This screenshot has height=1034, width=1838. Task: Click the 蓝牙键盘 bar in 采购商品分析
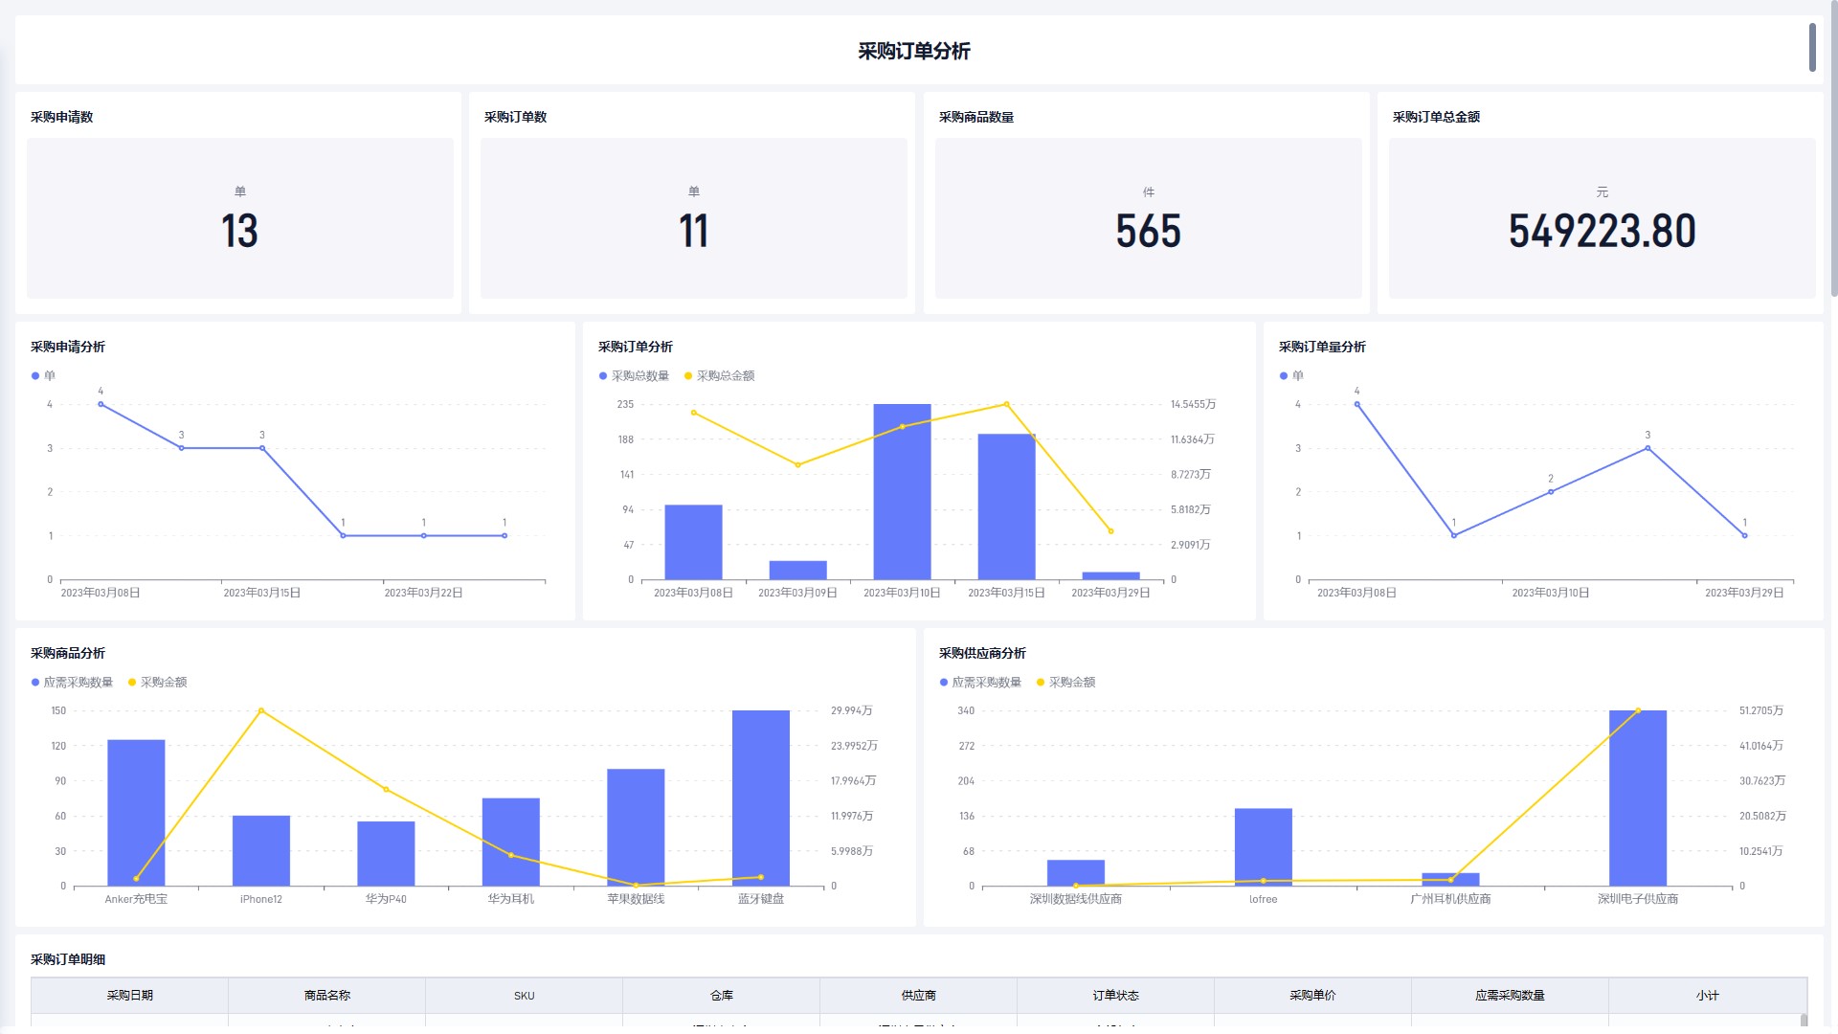coord(761,798)
